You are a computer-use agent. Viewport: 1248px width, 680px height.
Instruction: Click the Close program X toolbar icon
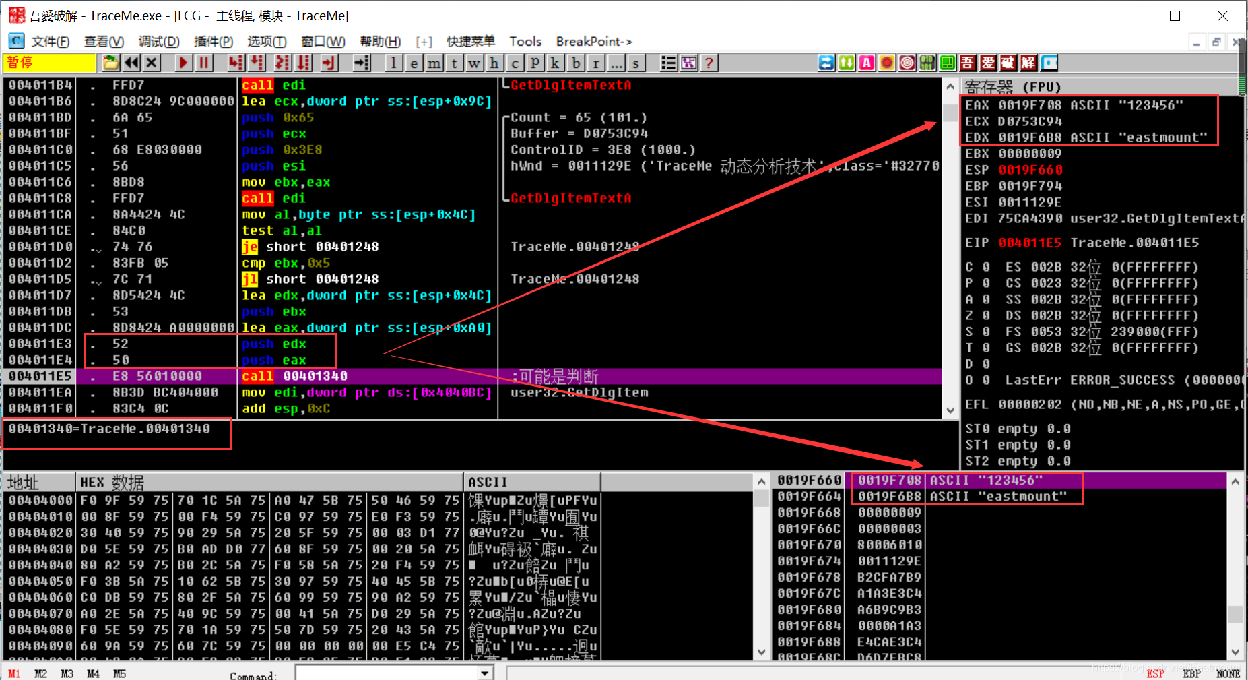[x=152, y=63]
